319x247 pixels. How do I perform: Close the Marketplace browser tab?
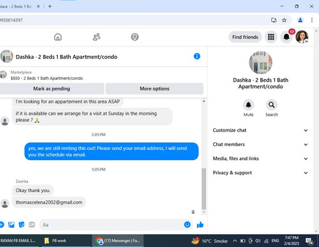click(38, 6)
